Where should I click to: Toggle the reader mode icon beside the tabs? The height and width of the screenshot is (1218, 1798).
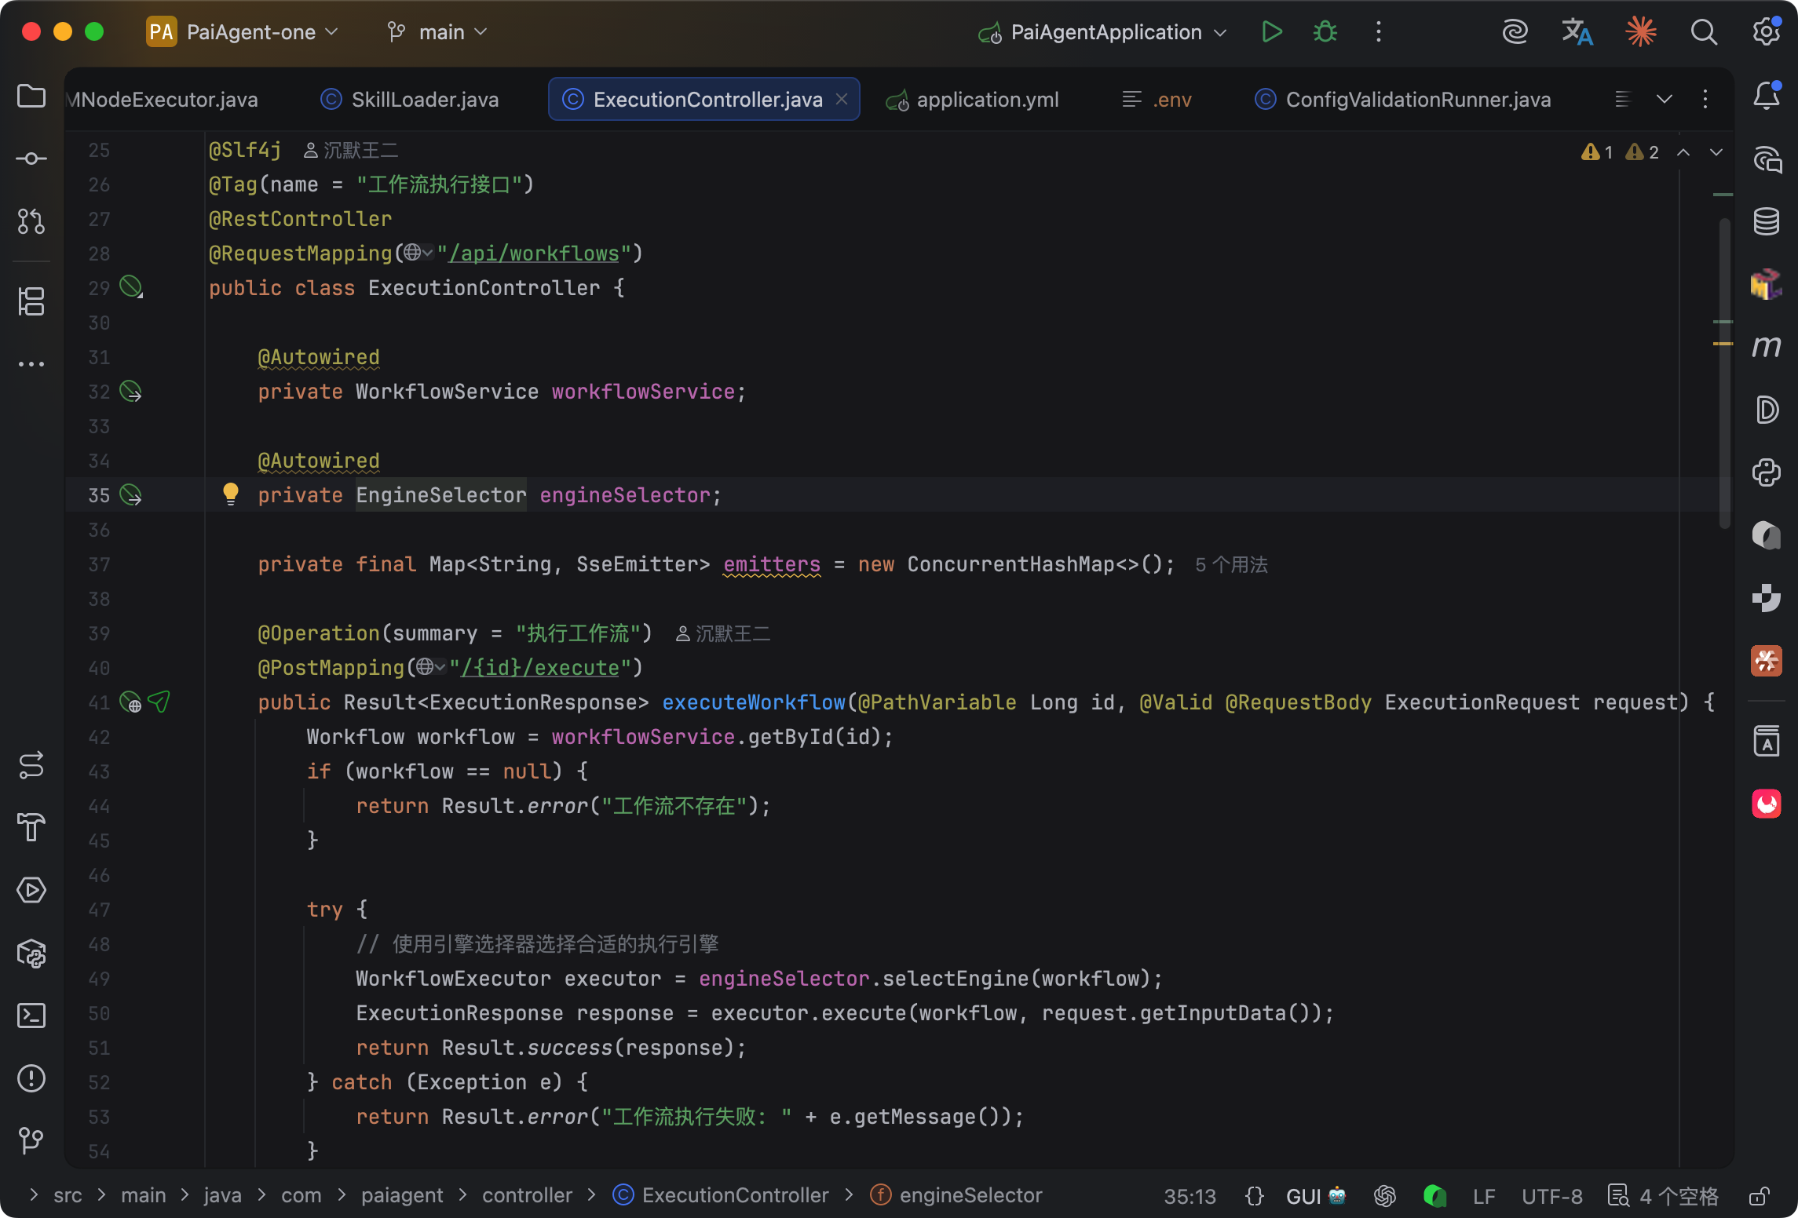pyautogui.click(x=1623, y=99)
